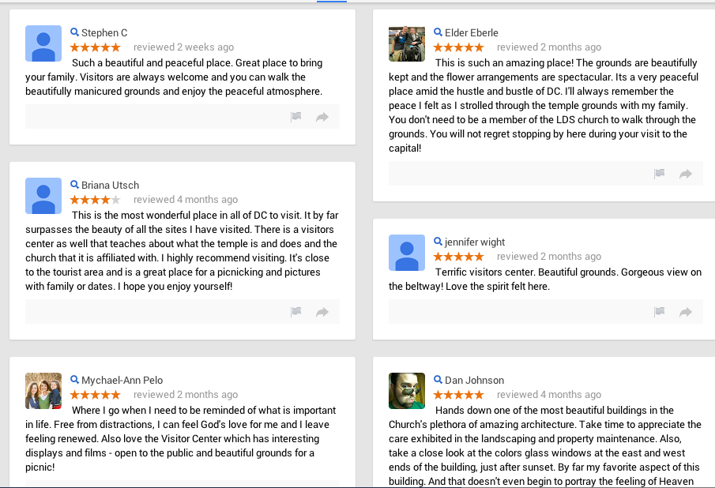
Task: Open jennifer wight's profile link
Action: click(475, 242)
